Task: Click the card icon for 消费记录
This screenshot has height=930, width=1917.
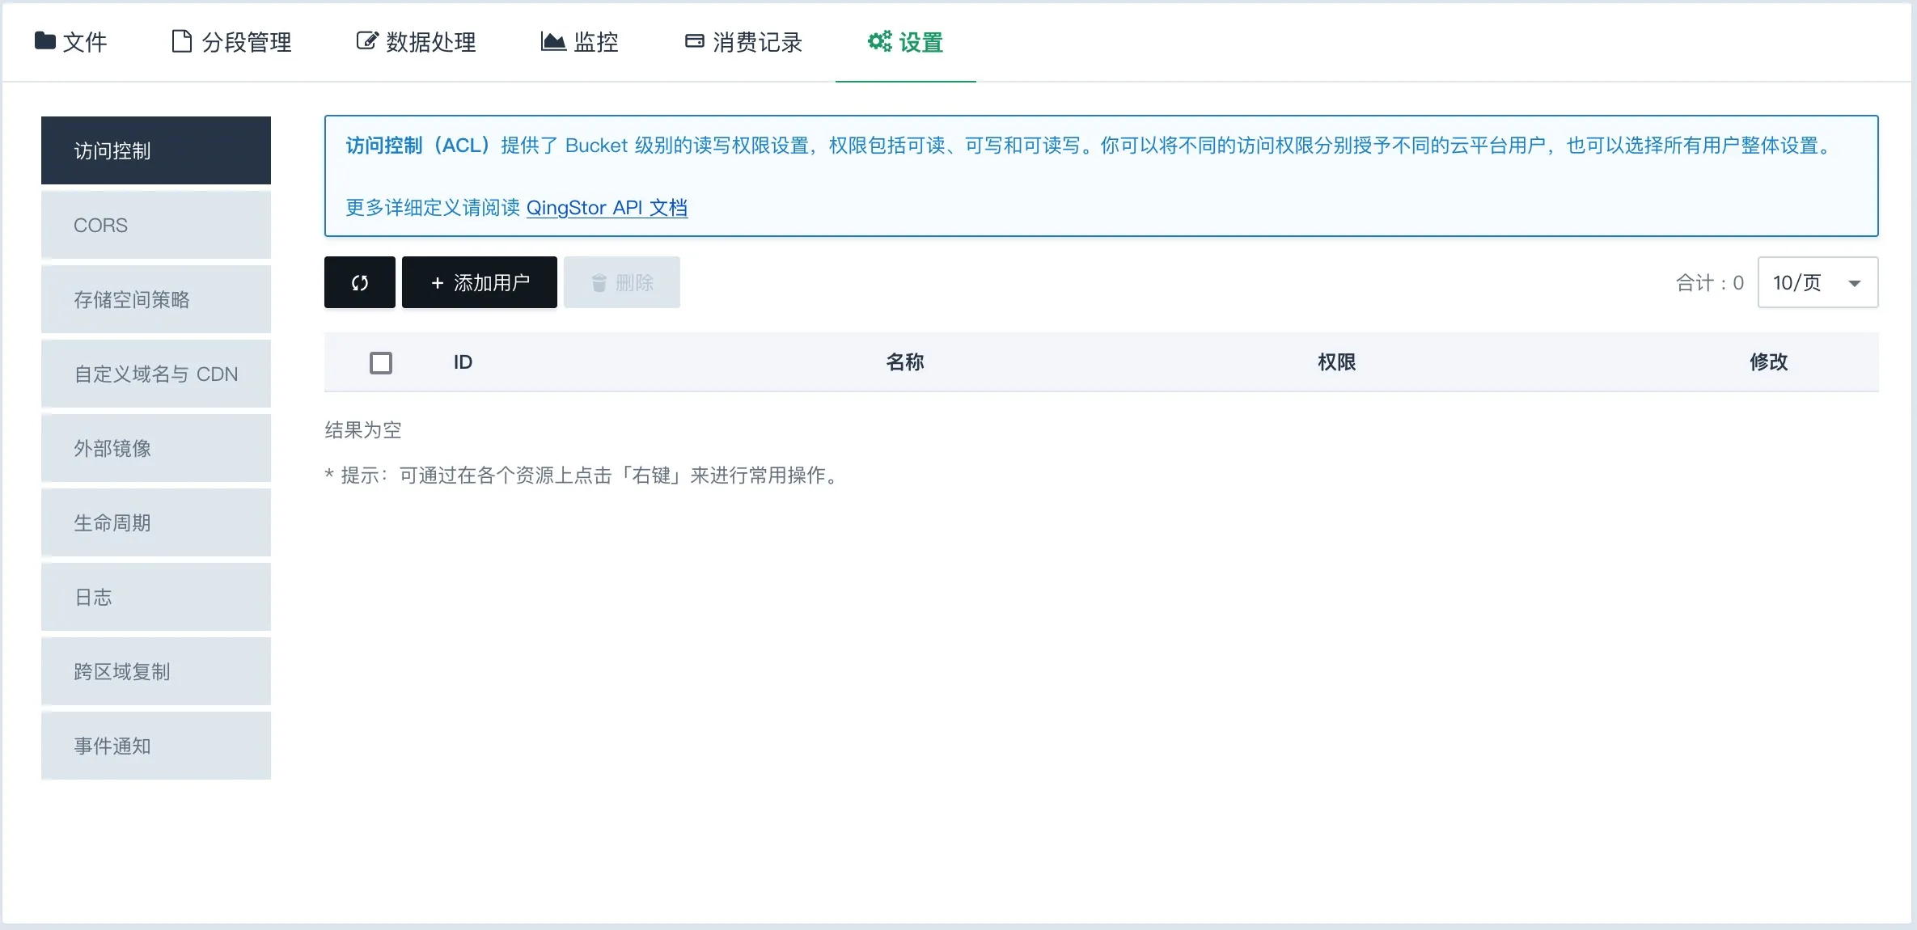Action: (x=694, y=41)
